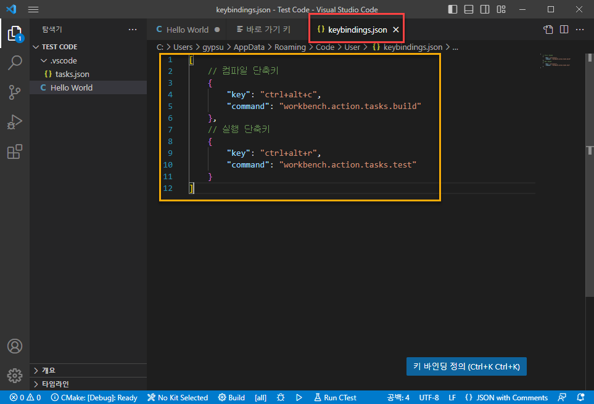Viewport: 594px width, 404px height.
Task: Open the Explorer more actions ellipsis
Action: (133, 30)
